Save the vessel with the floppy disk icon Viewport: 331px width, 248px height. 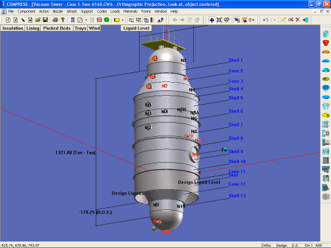coord(45,20)
